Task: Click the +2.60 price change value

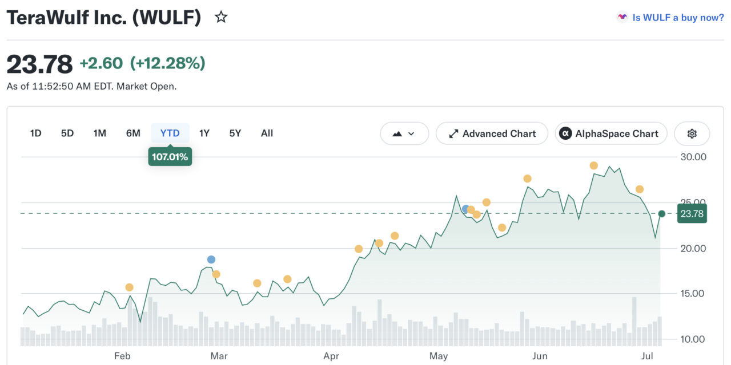Action: [x=101, y=63]
